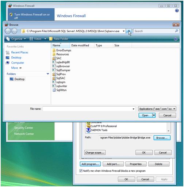Select the SqlSAC file icon
184x187 pixels.
[54, 78]
